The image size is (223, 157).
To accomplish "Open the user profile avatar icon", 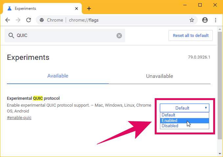I will tap(205, 20).
